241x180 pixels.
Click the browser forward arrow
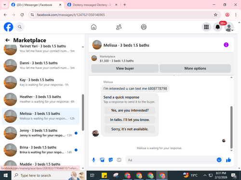click(13, 15)
